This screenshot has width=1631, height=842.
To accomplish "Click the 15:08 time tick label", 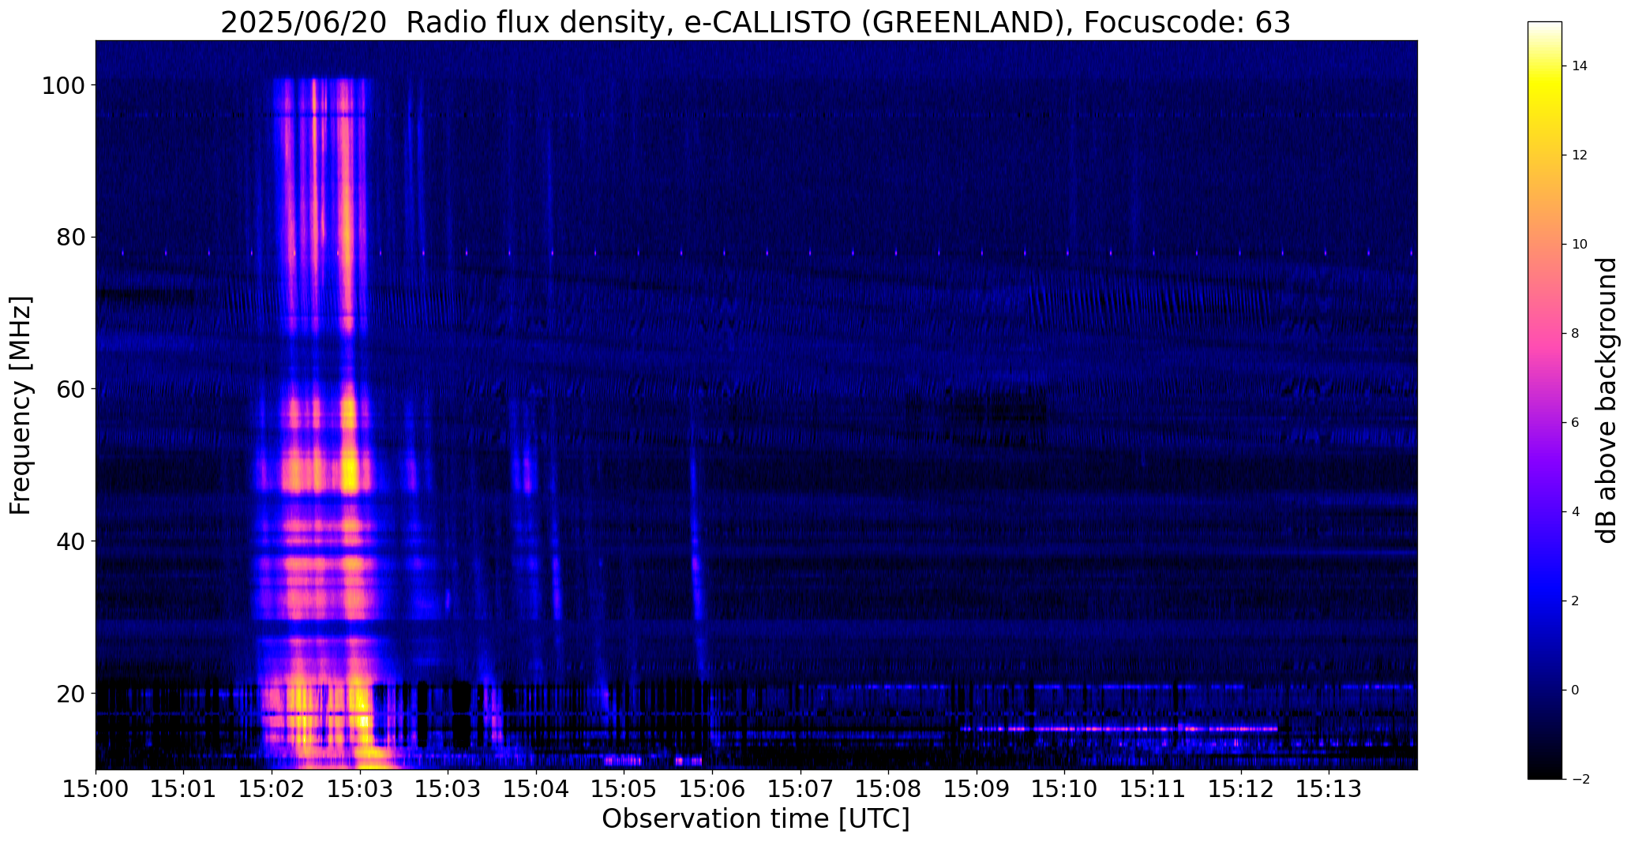I will [888, 788].
